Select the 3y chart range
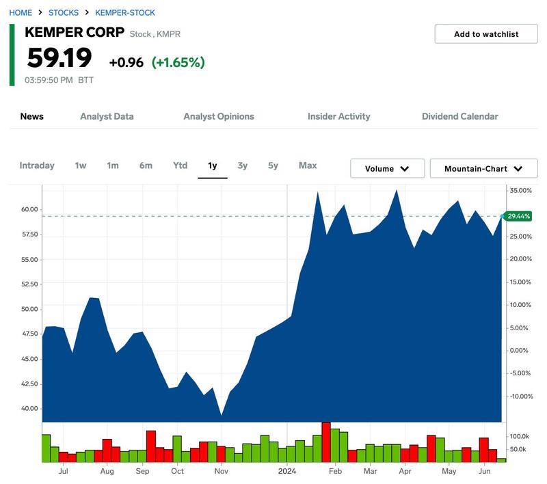 click(x=243, y=165)
